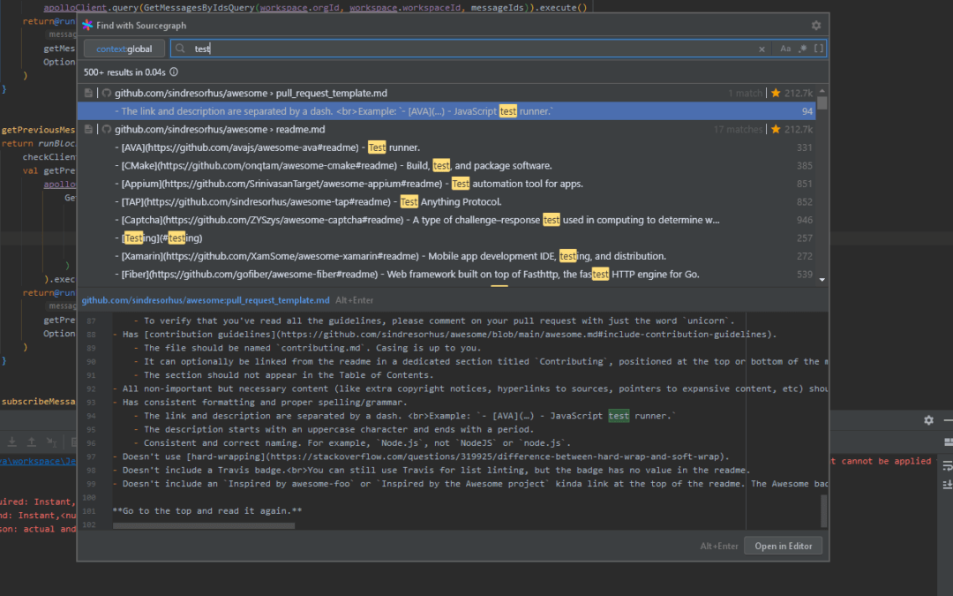Click the results list scrollbar thumb
The width and height of the screenshot is (953, 596).
[822, 102]
